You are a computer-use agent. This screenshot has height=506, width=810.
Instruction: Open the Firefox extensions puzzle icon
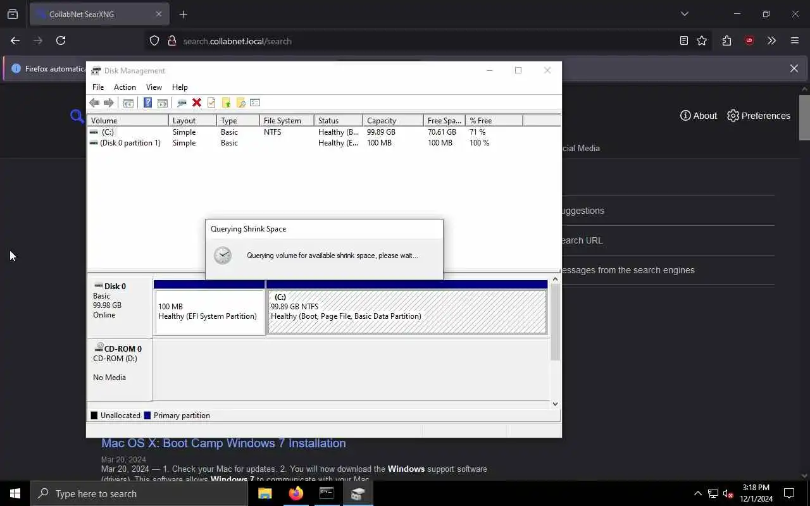point(726,40)
